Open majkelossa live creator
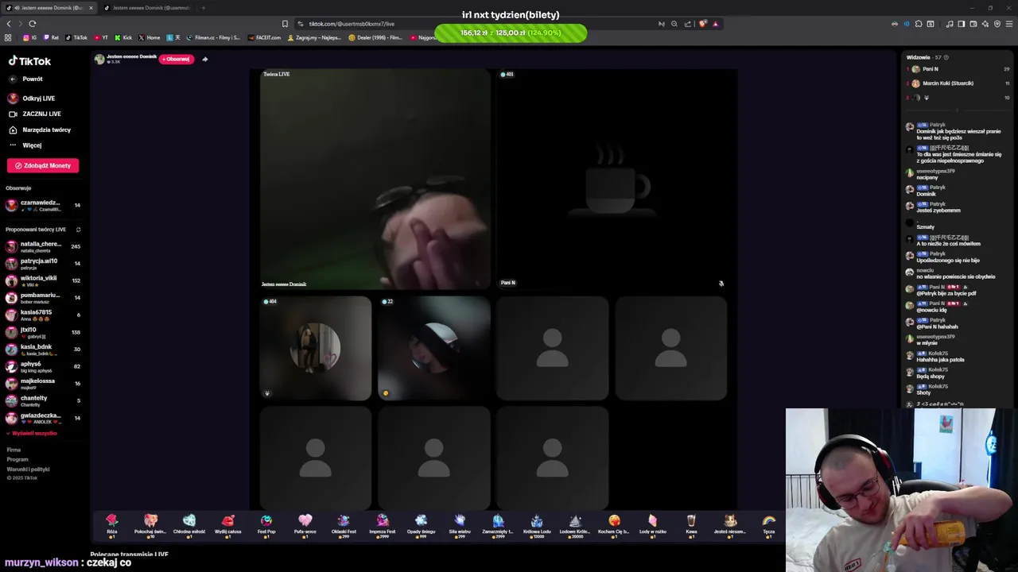Image resolution: width=1018 pixels, height=572 pixels. click(43, 383)
